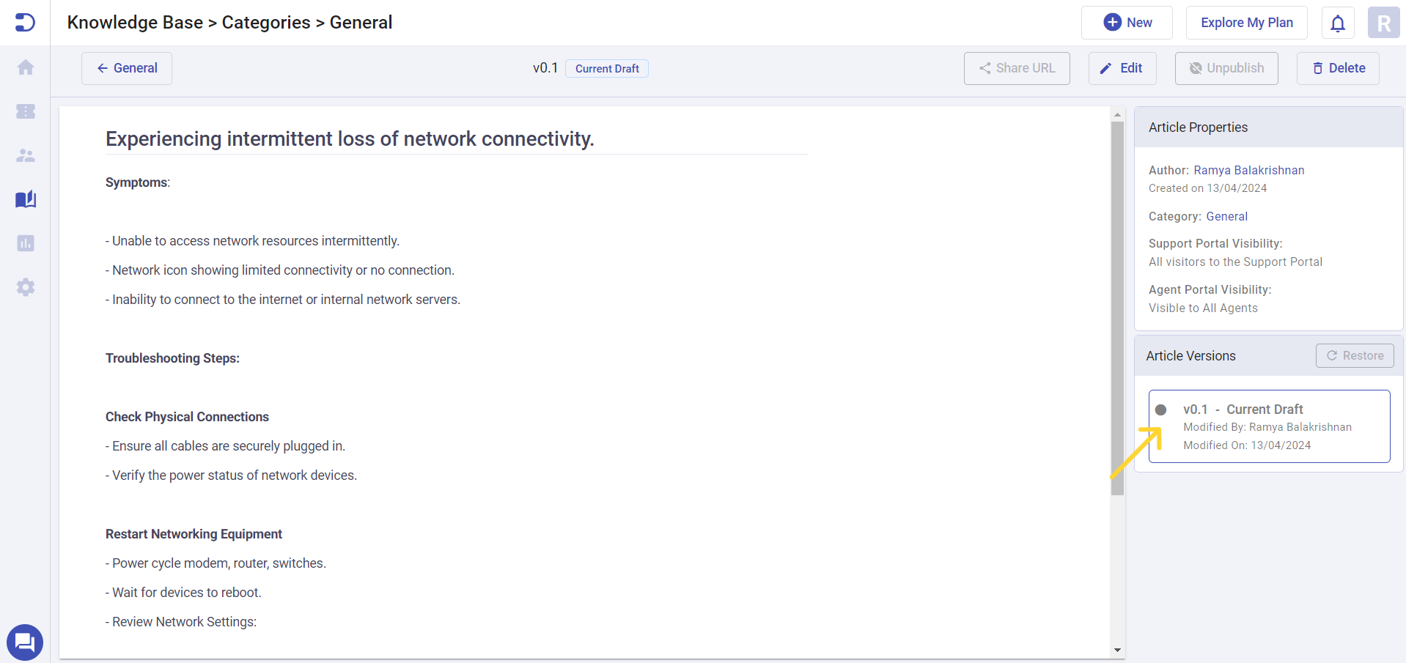Click Explore My Plan
1406x663 pixels.
tap(1246, 23)
